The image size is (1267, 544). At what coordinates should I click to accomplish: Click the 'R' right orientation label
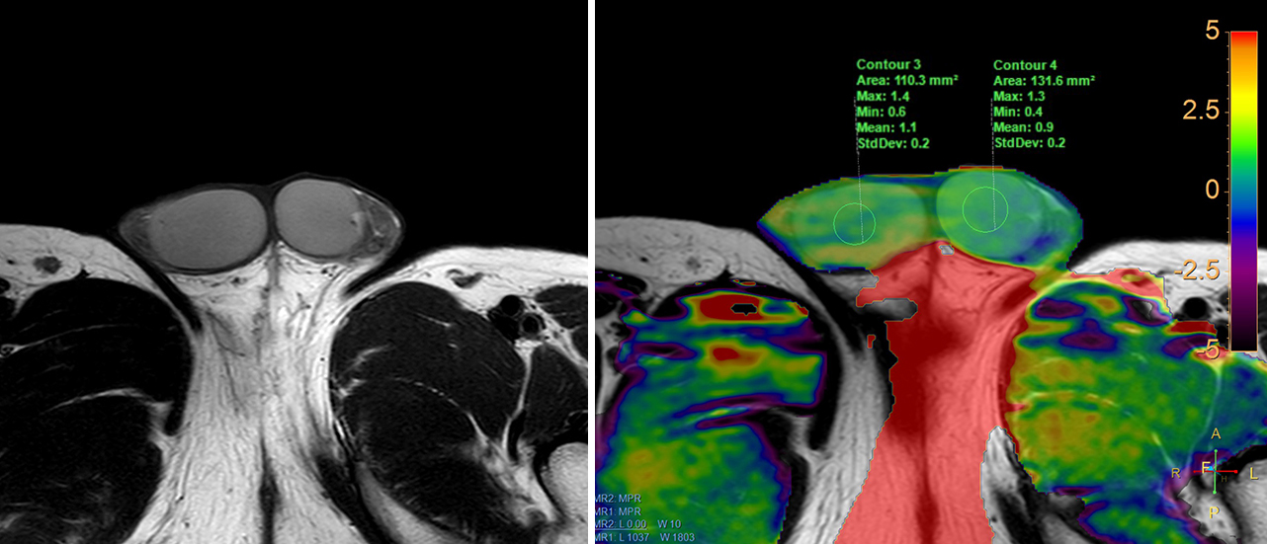(1176, 473)
